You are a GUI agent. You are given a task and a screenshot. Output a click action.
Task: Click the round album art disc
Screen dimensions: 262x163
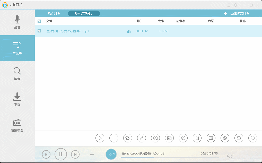coord(111,154)
